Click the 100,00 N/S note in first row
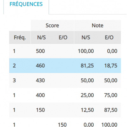 coord(86,51)
